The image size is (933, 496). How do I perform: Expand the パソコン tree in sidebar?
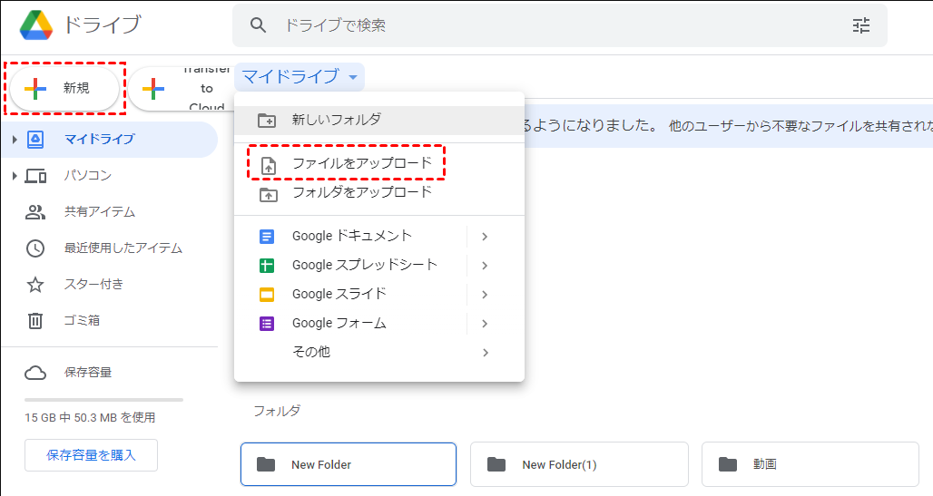[x=15, y=176]
